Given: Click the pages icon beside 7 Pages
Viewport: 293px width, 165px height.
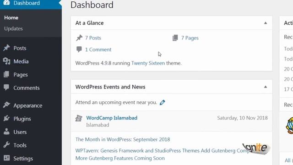Looking at the screenshot, I should point(175,38).
